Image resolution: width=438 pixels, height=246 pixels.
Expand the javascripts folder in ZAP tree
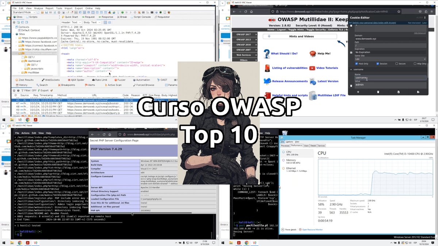pyautogui.click(x=21, y=69)
